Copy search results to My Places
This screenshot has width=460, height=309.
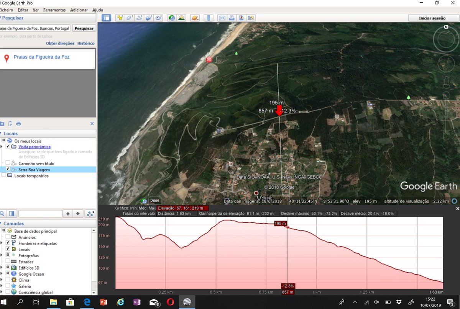pyautogui.click(x=2, y=124)
